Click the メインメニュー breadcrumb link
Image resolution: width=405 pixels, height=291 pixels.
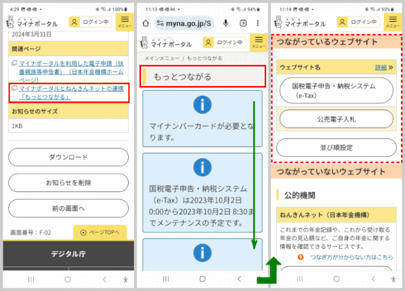point(162,58)
